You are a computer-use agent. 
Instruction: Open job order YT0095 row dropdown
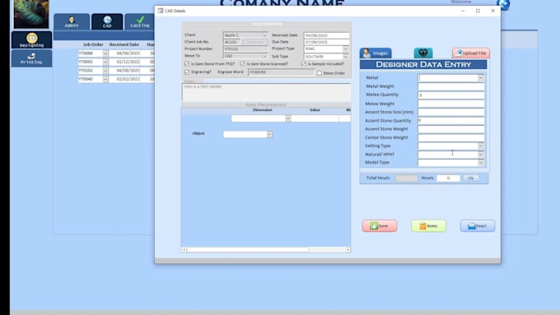pos(105,62)
